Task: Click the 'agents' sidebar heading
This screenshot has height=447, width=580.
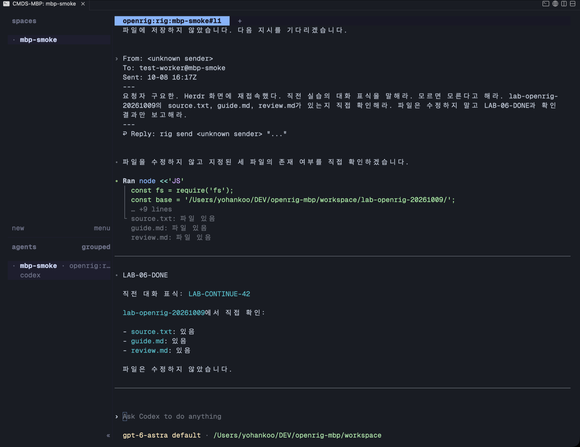Action: [24, 247]
